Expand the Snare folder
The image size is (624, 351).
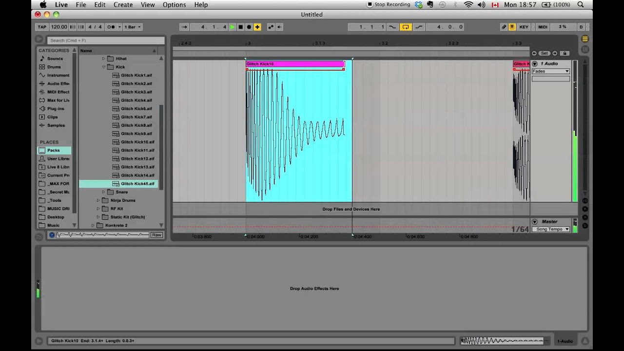103,192
